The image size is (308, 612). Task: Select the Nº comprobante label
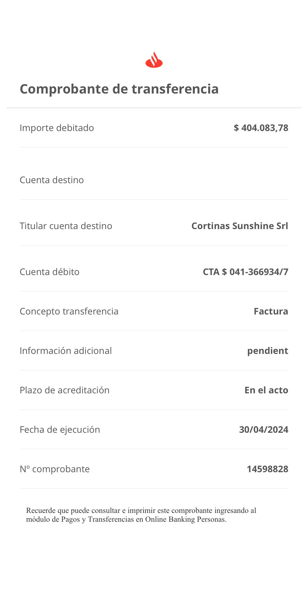click(x=54, y=469)
